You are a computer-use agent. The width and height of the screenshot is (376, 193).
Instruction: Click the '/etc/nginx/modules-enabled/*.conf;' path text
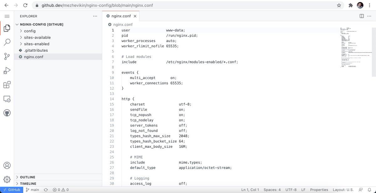click(202, 62)
